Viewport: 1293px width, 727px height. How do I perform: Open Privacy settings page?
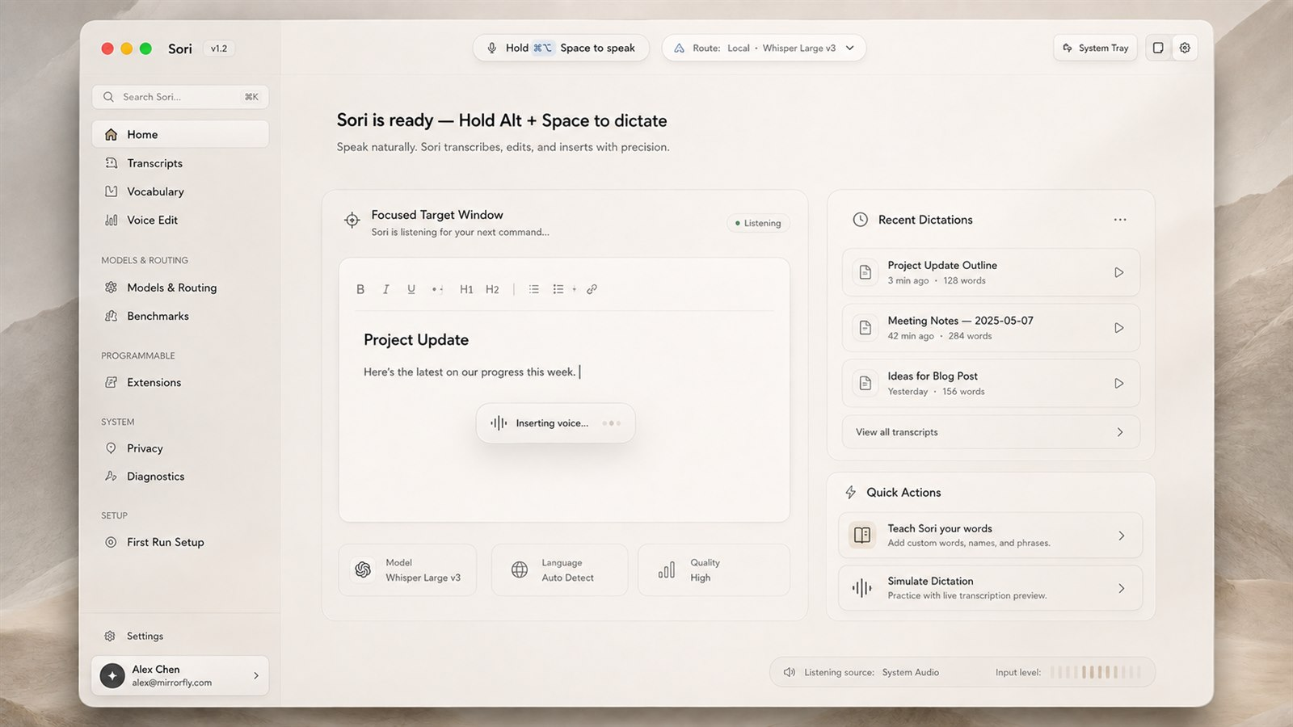180,448
